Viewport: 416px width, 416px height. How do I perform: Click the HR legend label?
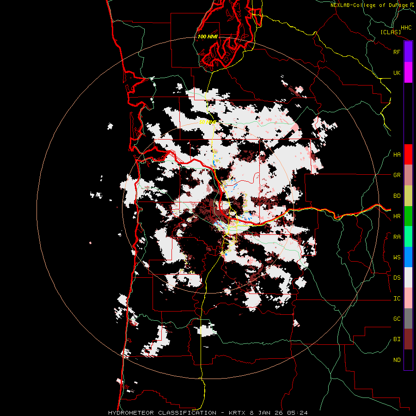(397, 216)
